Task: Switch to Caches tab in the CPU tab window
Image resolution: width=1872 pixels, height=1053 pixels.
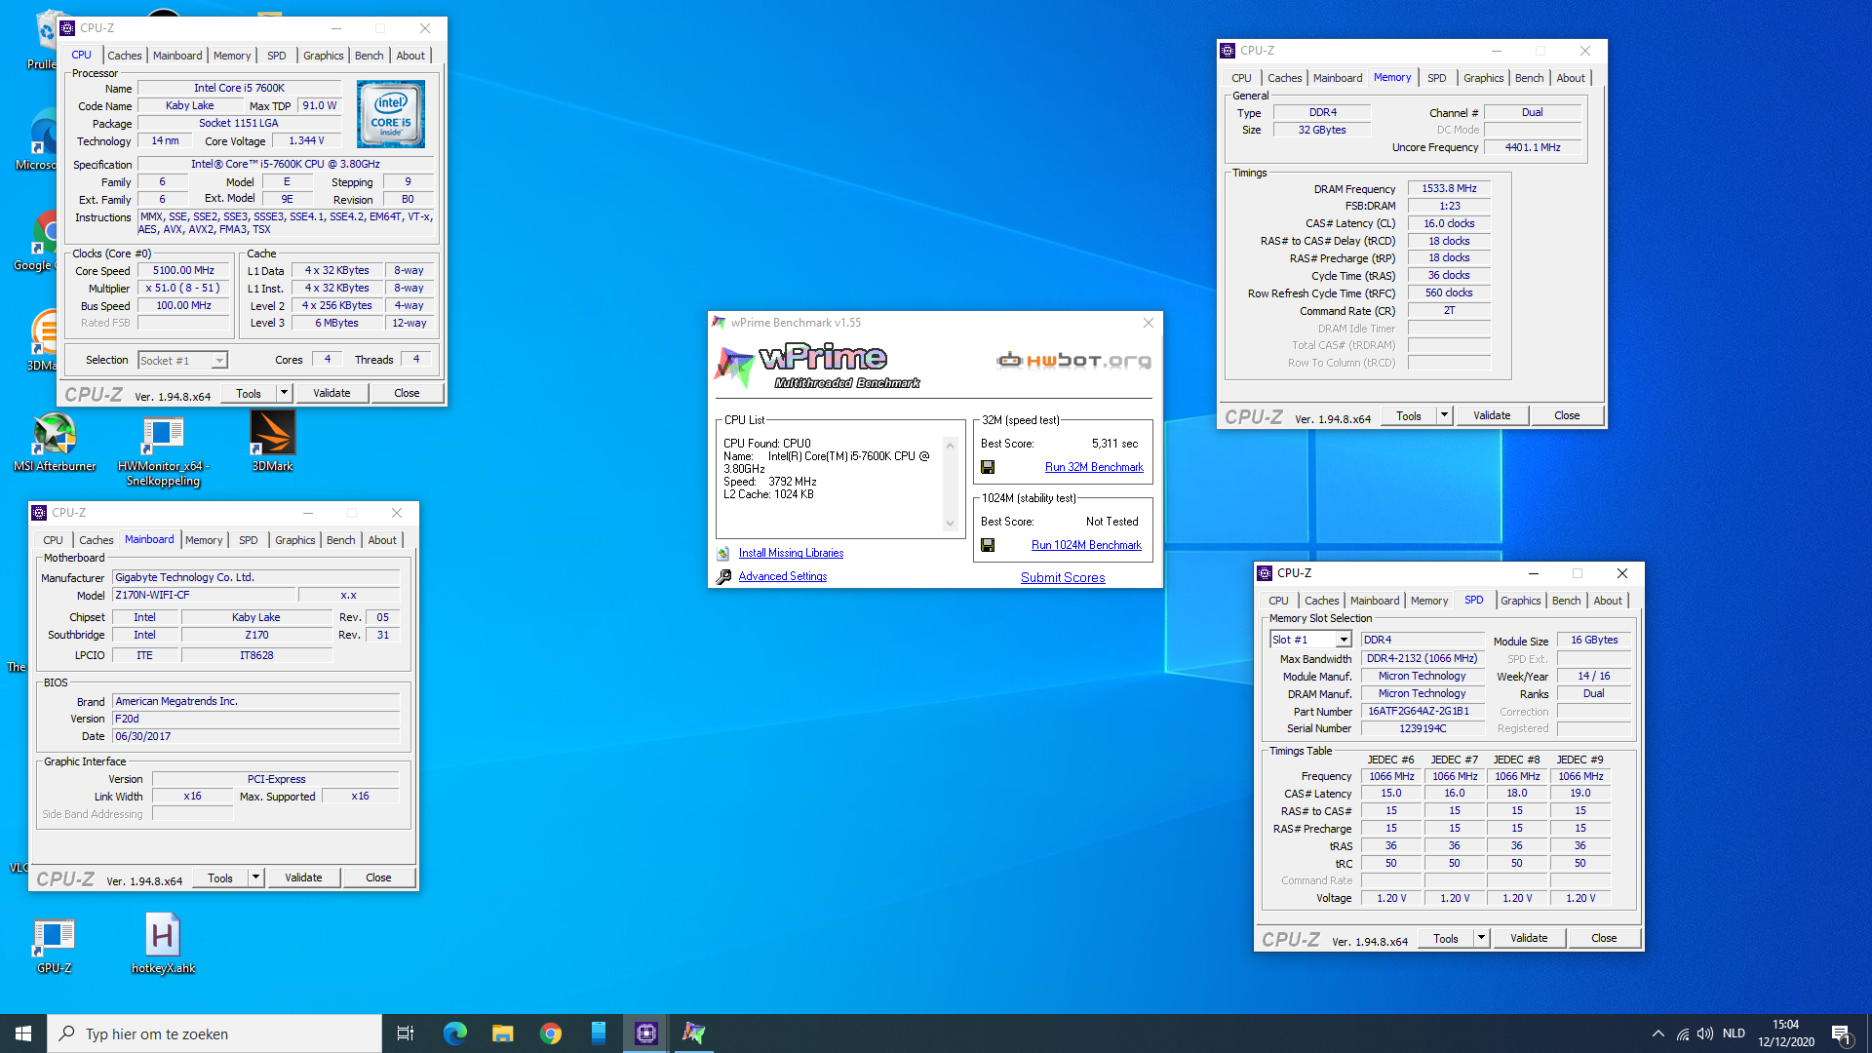Action: pyautogui.click(x=125, y=56)
